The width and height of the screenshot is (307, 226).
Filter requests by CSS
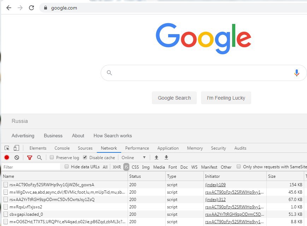click(135, 167)
